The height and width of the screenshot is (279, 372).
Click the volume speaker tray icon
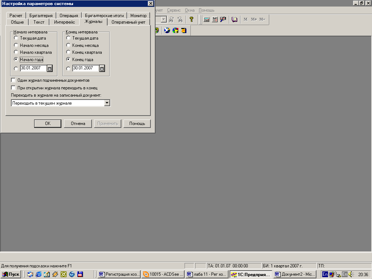[x=351, y=274]
